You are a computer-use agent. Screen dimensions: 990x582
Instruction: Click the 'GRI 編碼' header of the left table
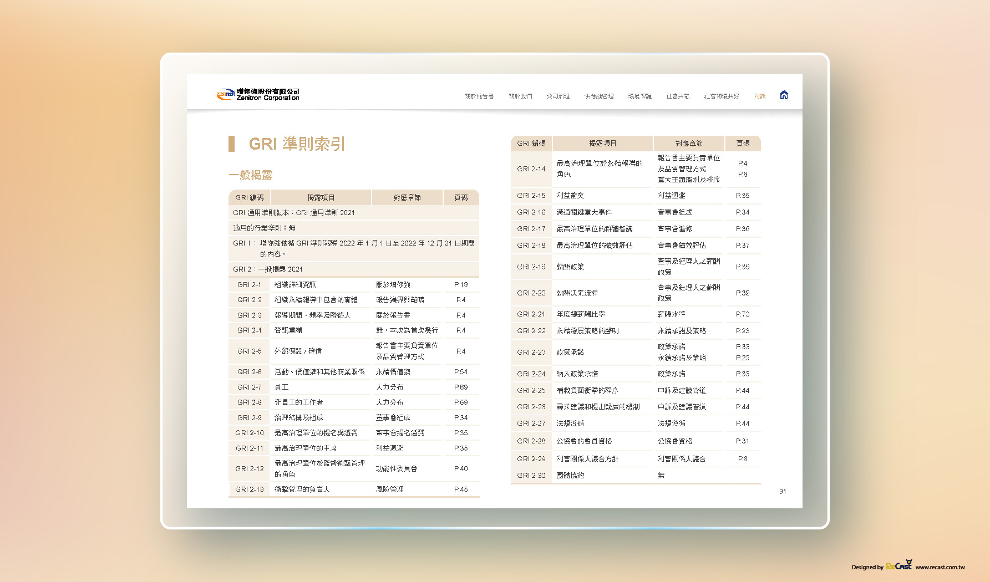coord(249,197)
